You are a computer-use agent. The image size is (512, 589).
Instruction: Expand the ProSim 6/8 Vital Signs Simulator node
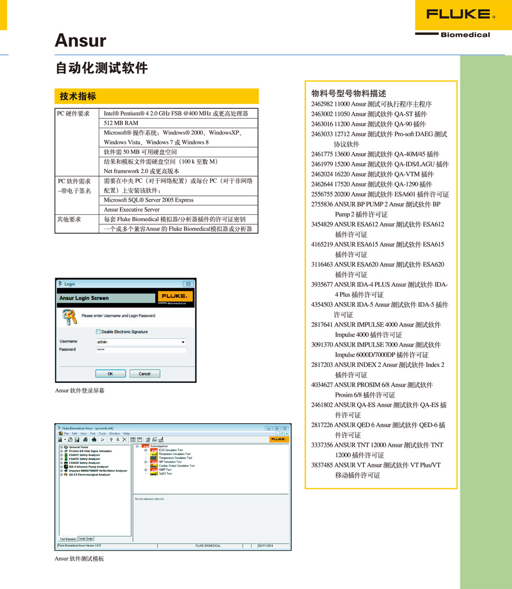[61, 451]
